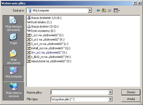Expand the Nazwa pliku dropdown arrow
The height and width of the screenshot is (105, 143).
point(110,92)
